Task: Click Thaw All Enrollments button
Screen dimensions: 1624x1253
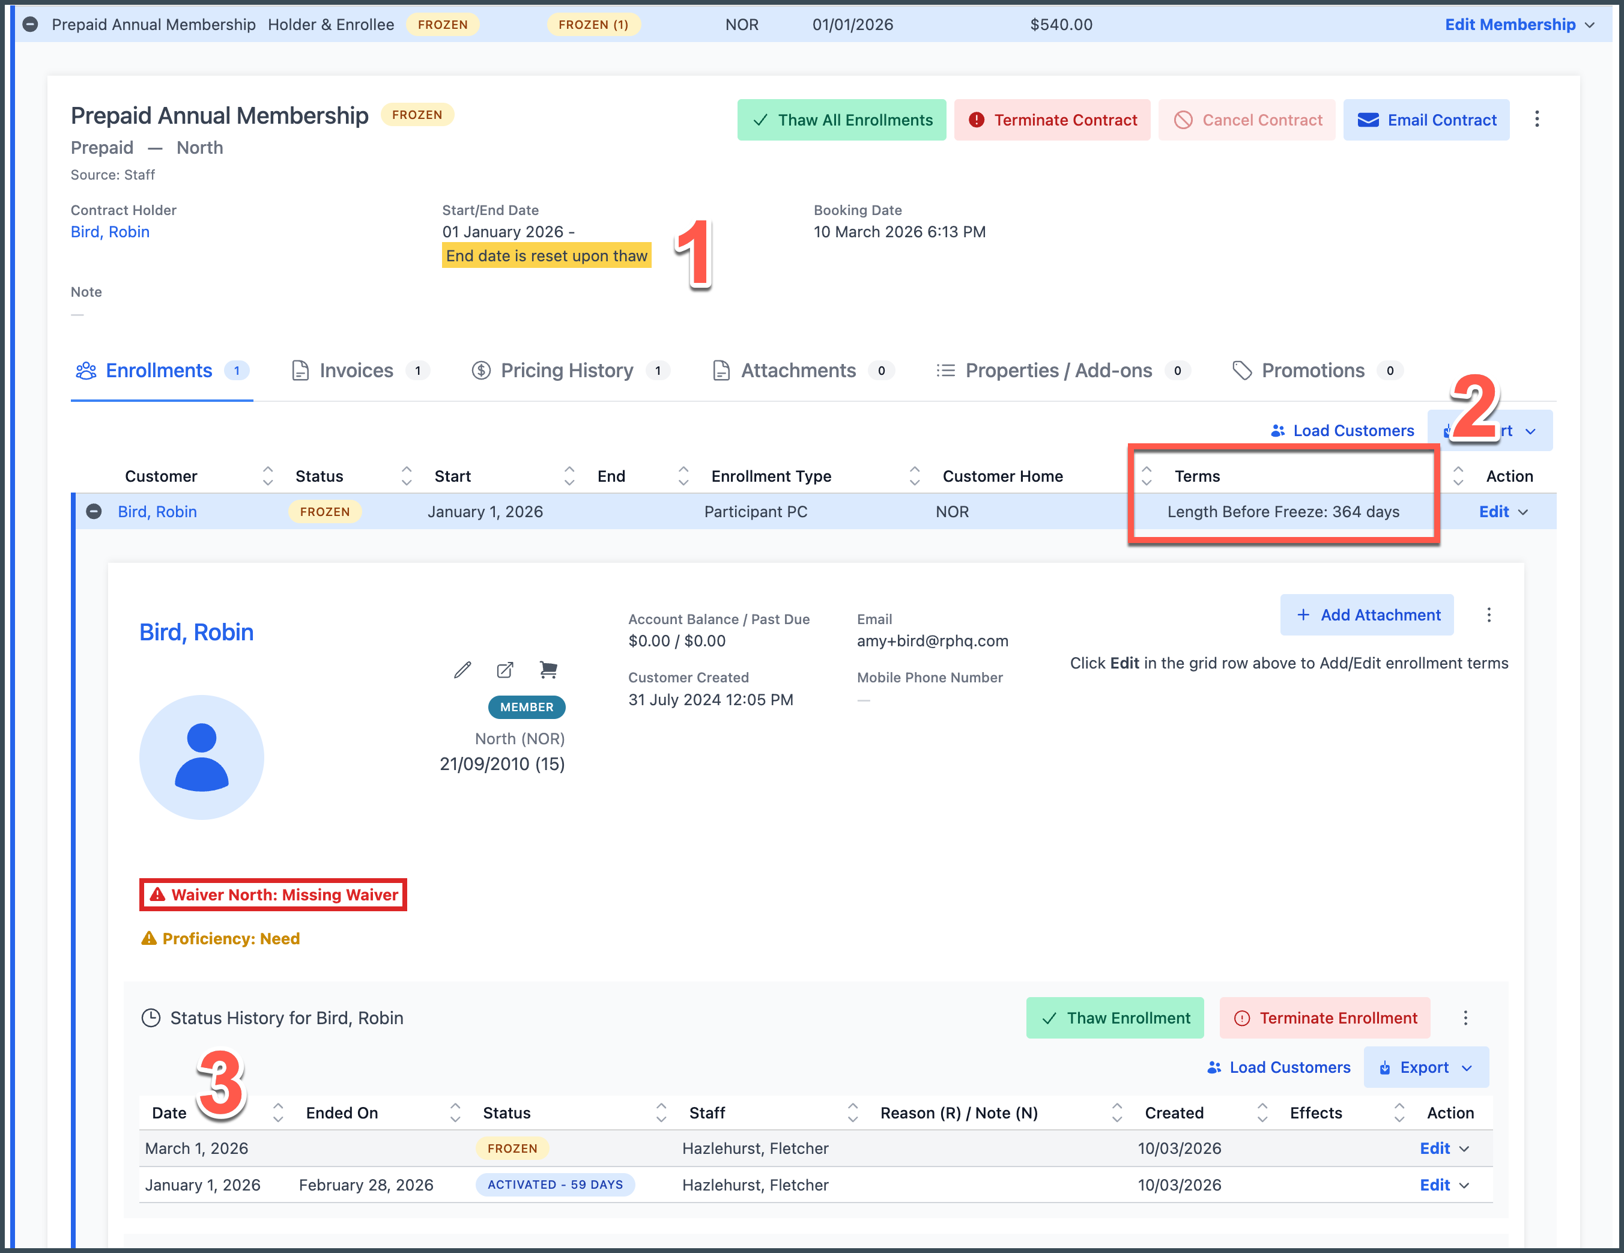Action: [841, 120]
